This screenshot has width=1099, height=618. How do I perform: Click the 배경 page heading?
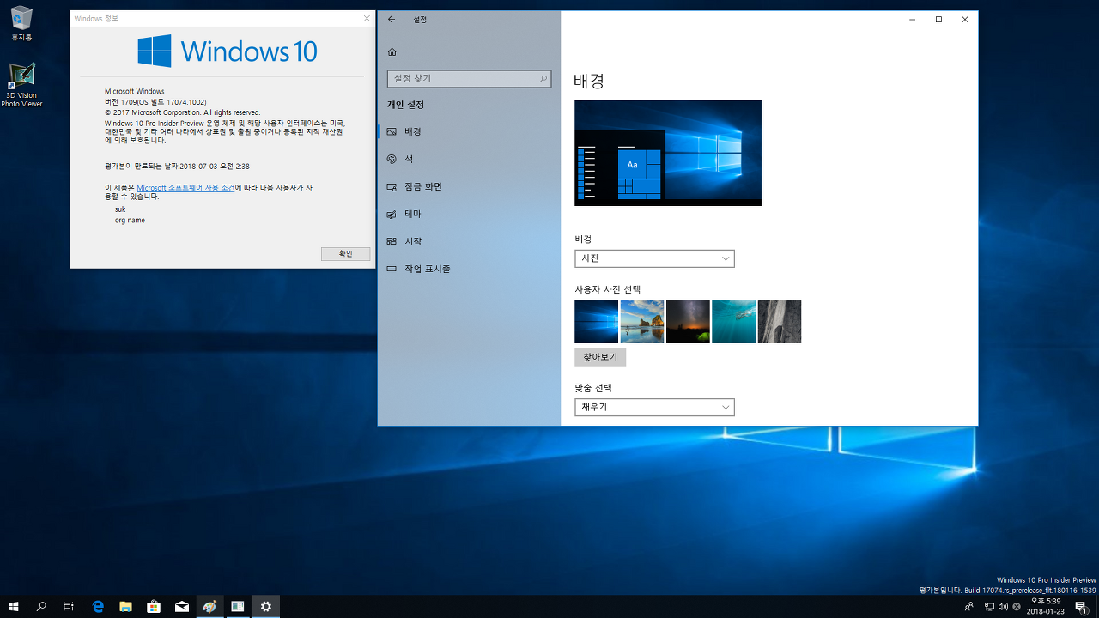(589, 81)
